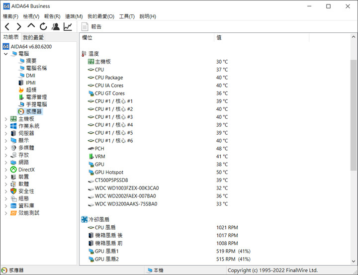Switch to the 功能表 tab
358x275 pixels.
[x=11, y=37]
